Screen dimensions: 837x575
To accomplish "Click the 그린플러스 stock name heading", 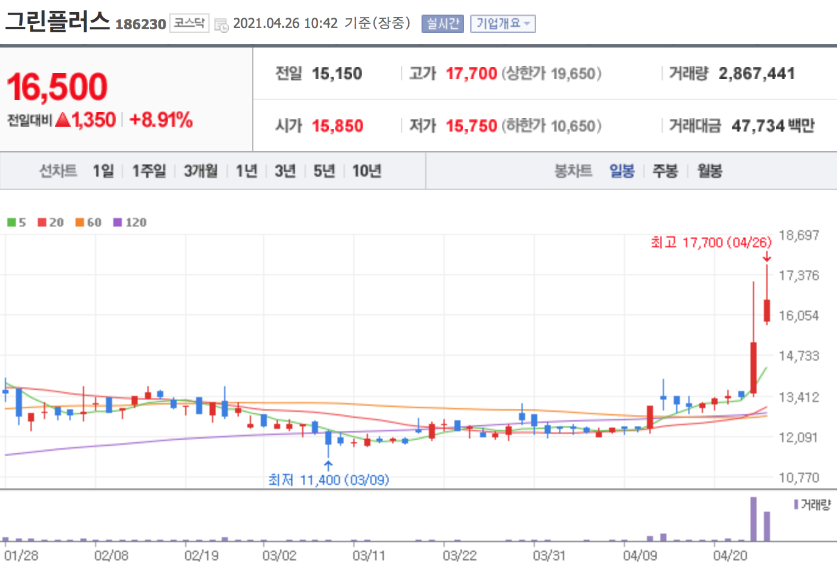I will coord(57,21).
